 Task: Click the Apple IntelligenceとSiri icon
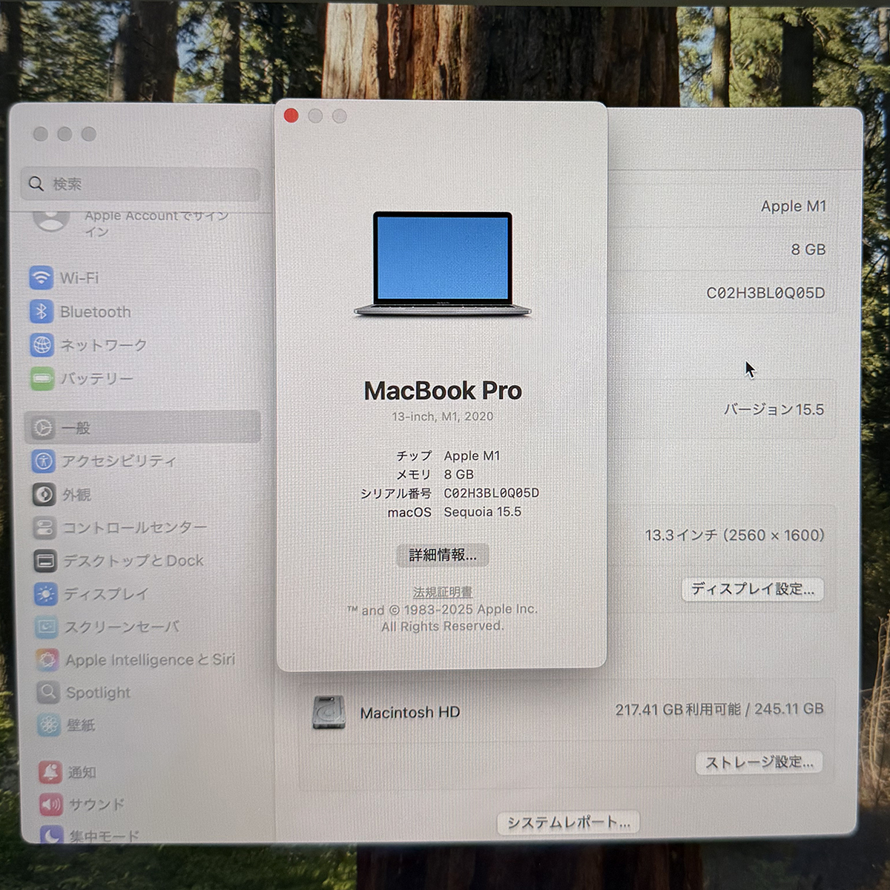coord(47,660)
